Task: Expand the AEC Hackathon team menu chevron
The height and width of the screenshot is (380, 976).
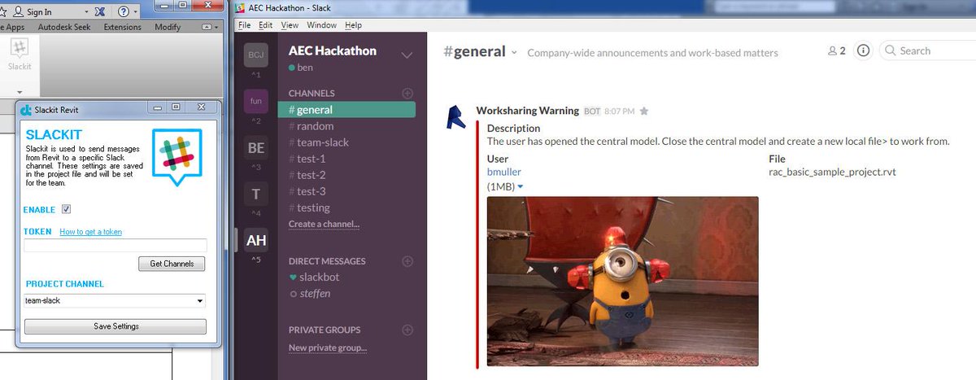Action: tap(407, 55)
